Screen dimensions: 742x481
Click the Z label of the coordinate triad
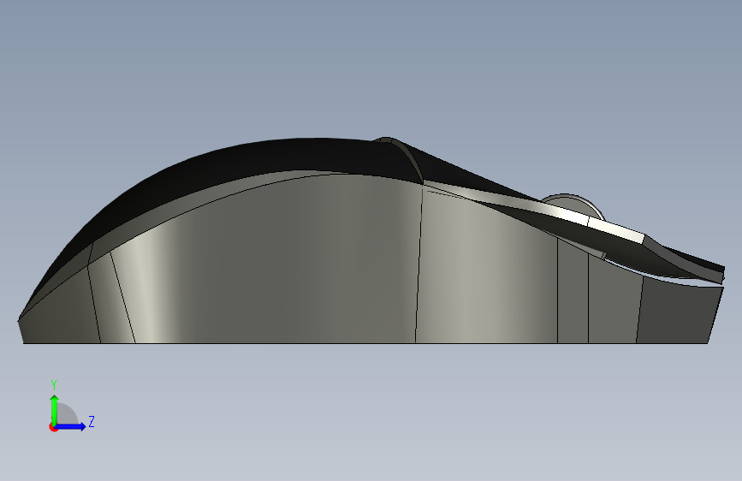coord(92,422)
